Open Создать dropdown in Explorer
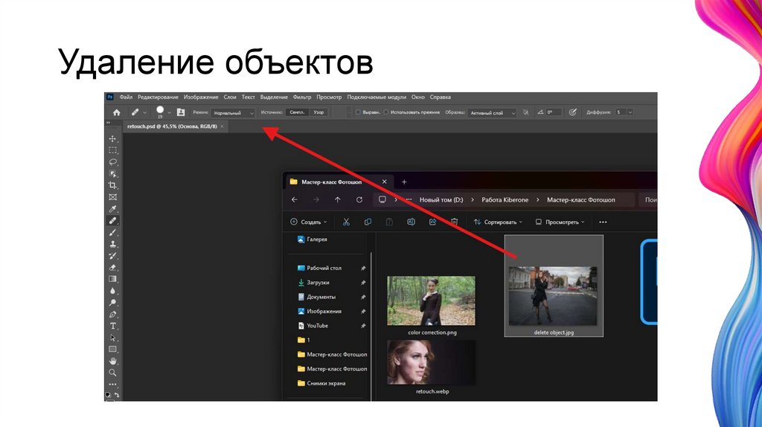Screen dimensions: 762x427 (x=309, y=222)
